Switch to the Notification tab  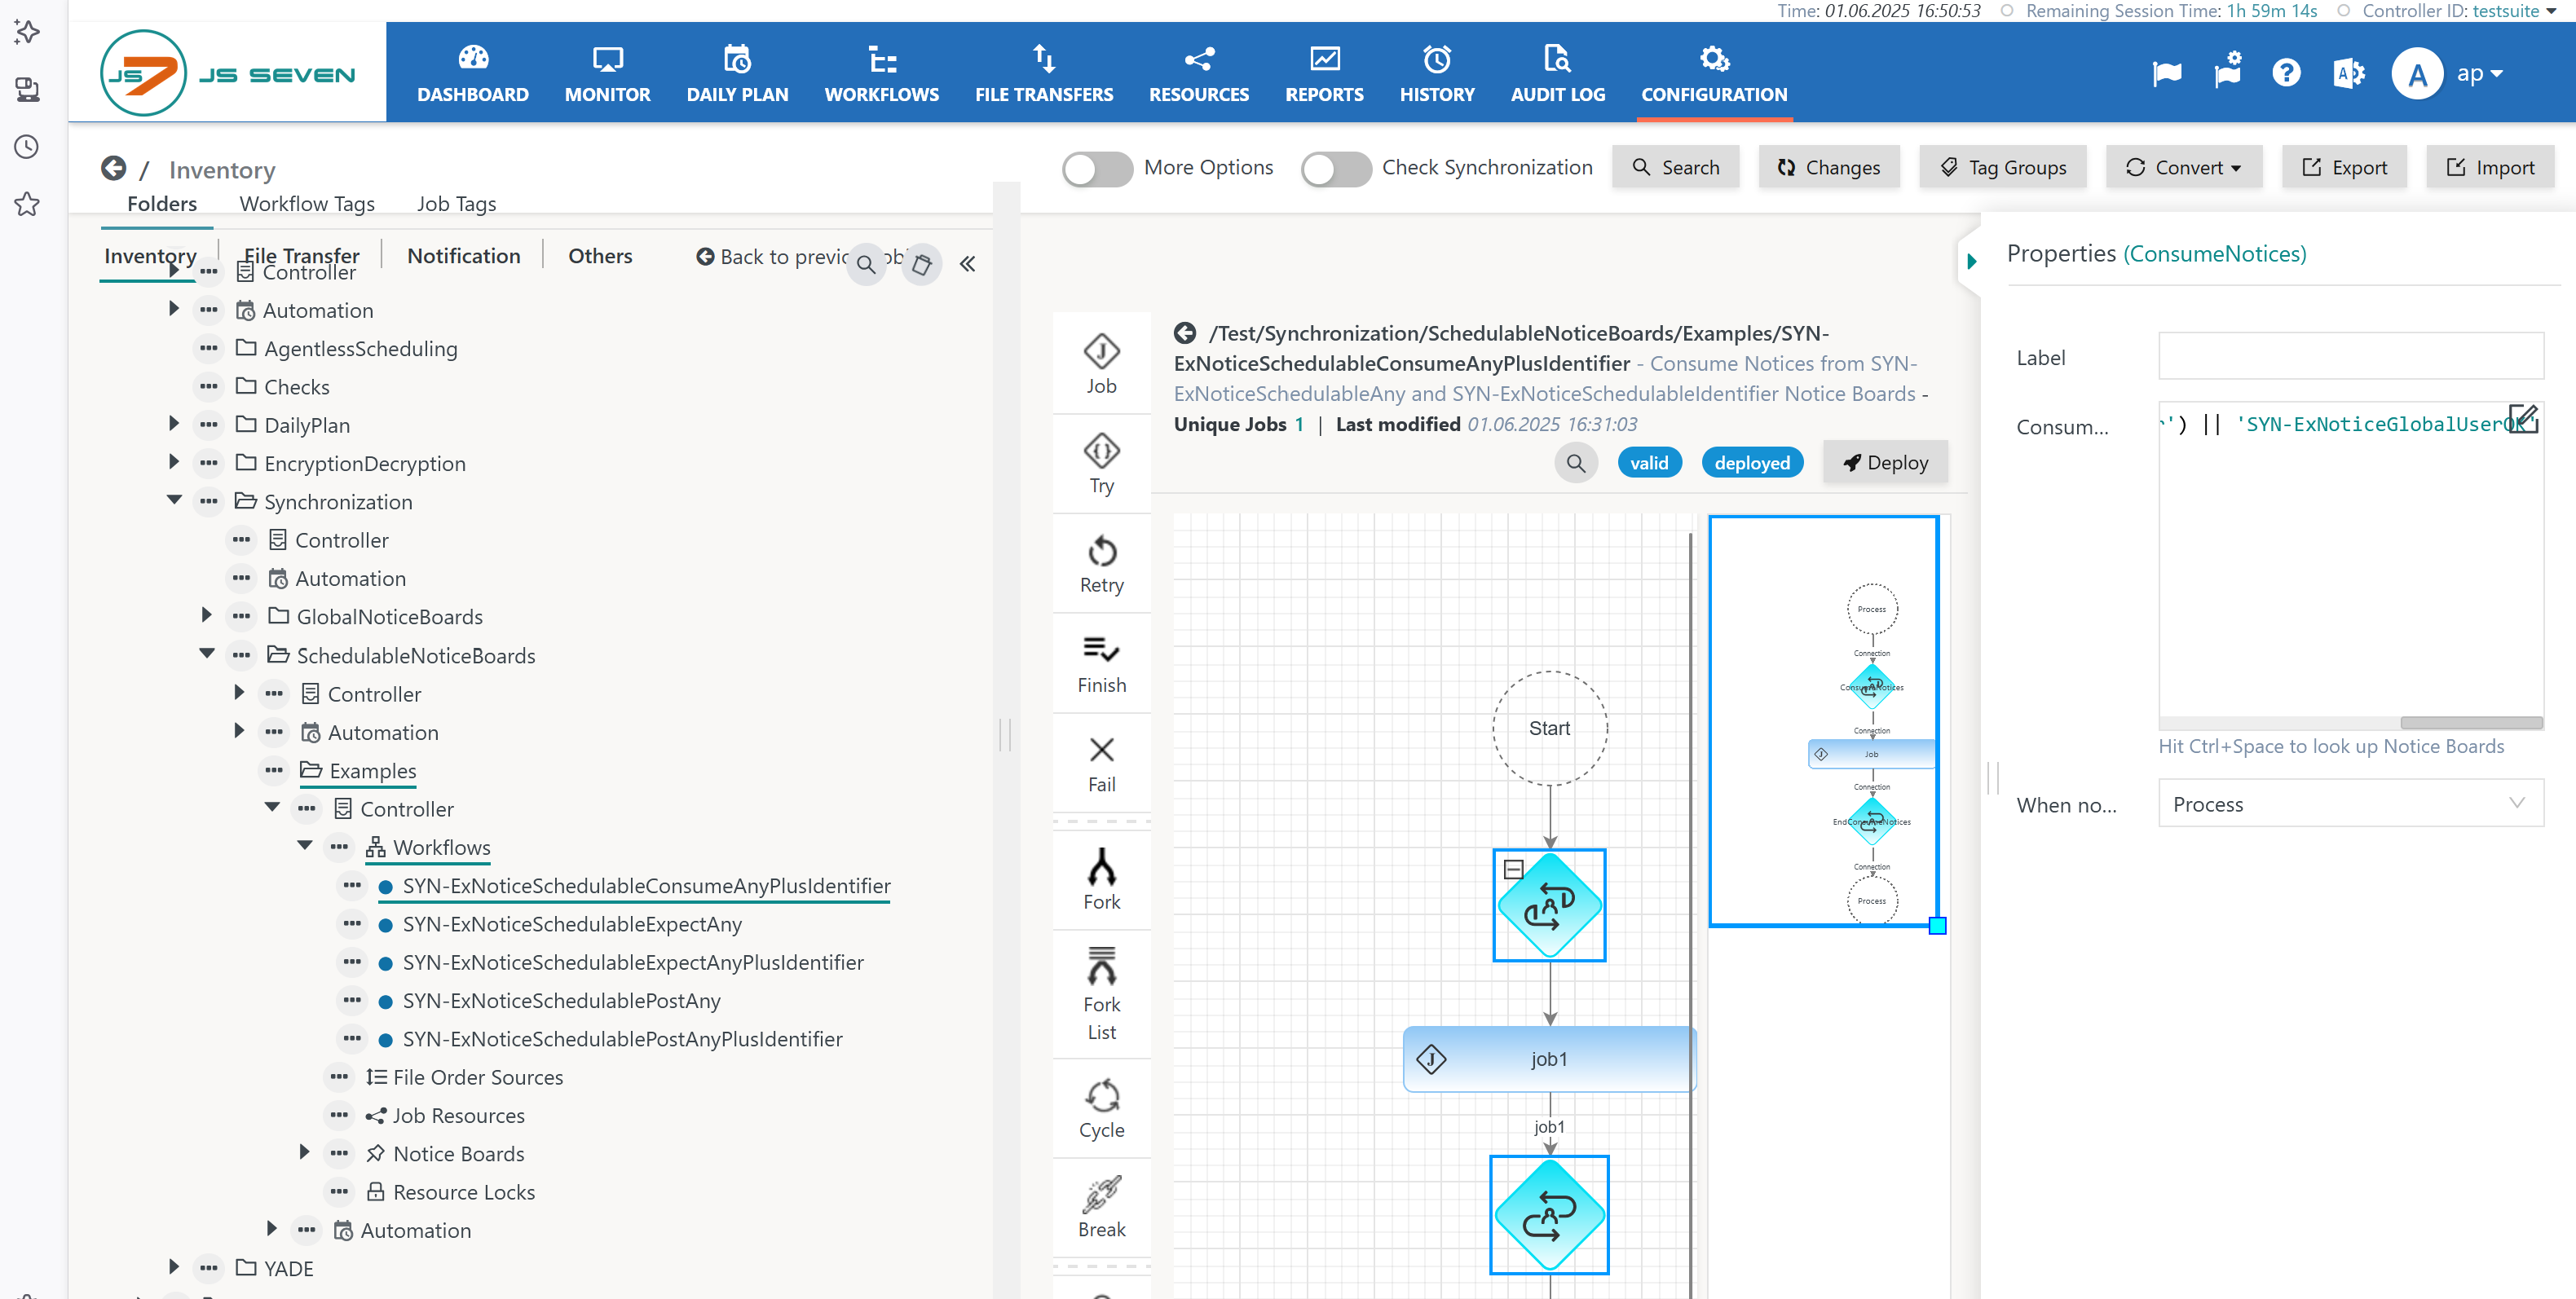pos(463,256)
